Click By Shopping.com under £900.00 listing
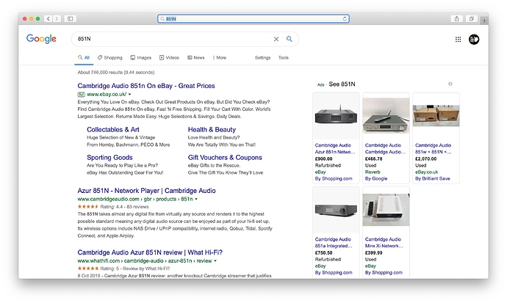The width and height of the screenshot is (507, 303). [x=334, y=178]
